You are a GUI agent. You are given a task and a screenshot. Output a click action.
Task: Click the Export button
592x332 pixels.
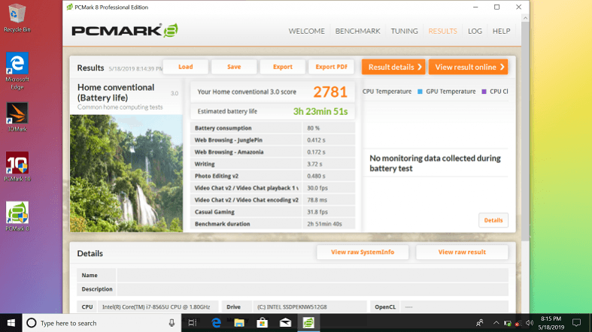[282, 67]
